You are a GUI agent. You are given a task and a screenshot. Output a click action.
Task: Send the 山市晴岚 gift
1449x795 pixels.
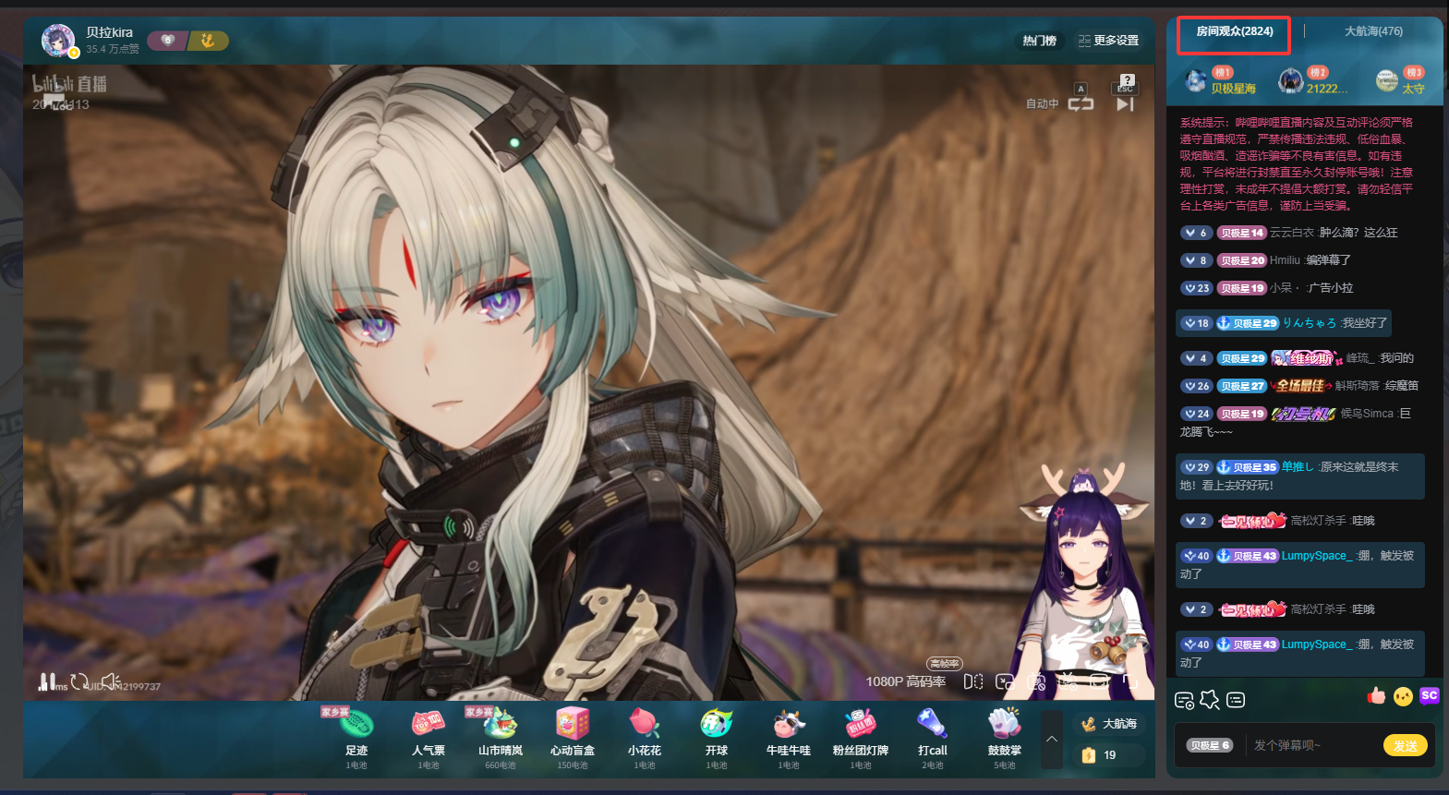tap(501, 739)
